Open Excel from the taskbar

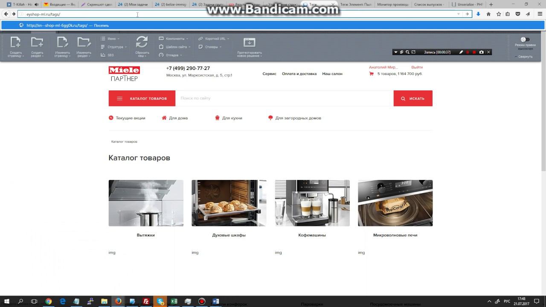174,301
